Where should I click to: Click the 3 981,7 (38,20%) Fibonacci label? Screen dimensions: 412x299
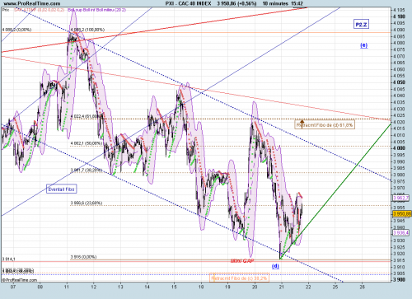[87, 171]
